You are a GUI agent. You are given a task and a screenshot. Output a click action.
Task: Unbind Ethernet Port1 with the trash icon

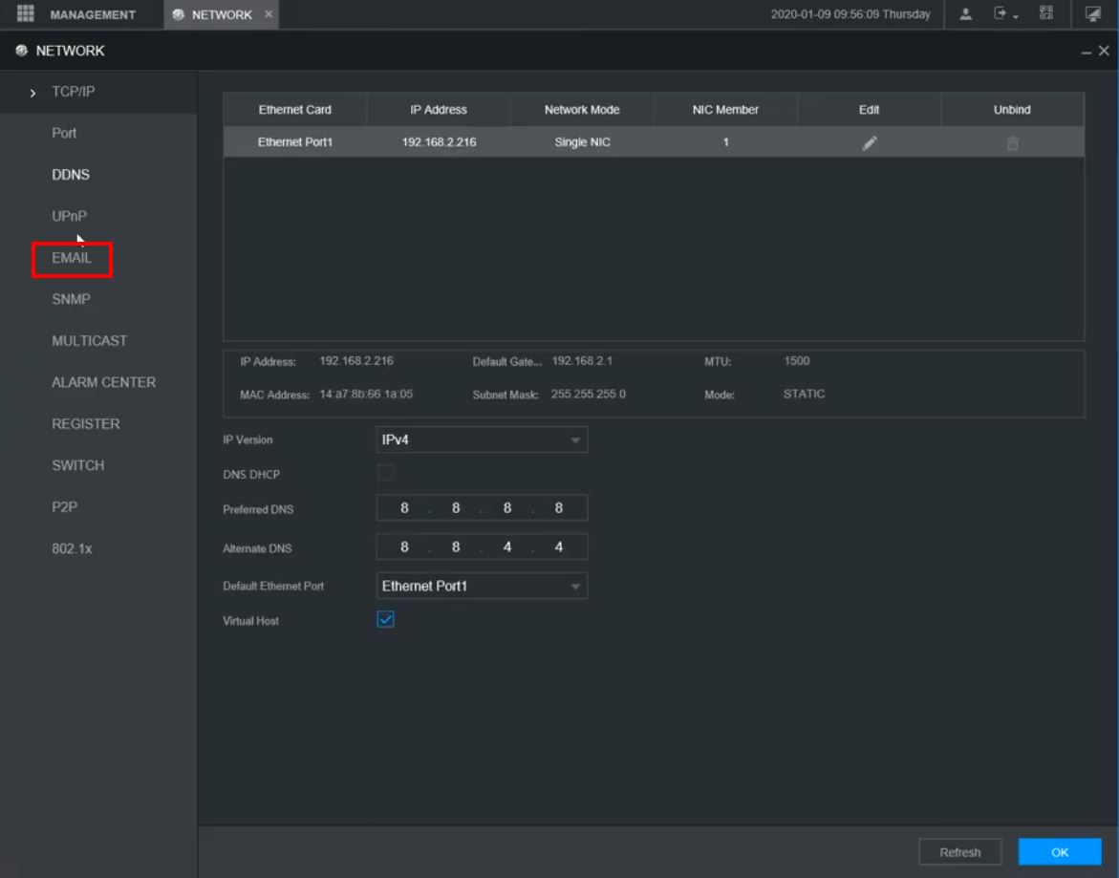pos(1012,143)
